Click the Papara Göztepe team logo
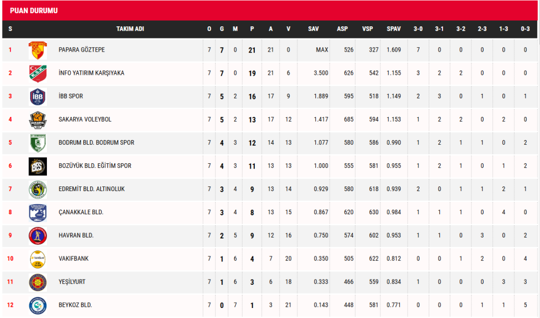 (37, 50)
